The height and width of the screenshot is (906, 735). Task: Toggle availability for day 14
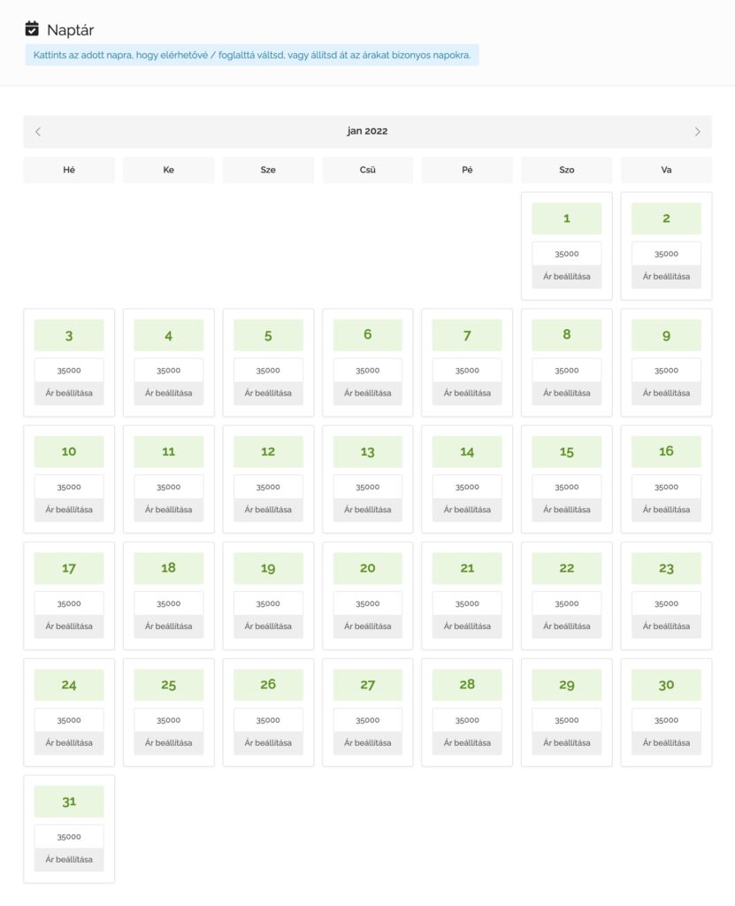pos(467,452)
